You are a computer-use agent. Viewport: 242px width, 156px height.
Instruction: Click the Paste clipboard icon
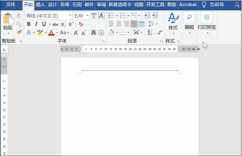pyautogui.click(x=8, y=19)
